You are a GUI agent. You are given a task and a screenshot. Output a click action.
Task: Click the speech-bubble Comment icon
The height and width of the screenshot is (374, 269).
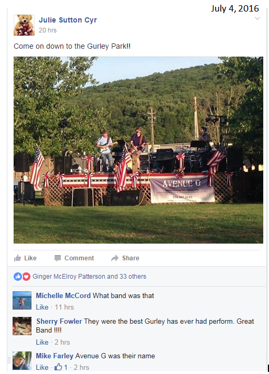58,258
